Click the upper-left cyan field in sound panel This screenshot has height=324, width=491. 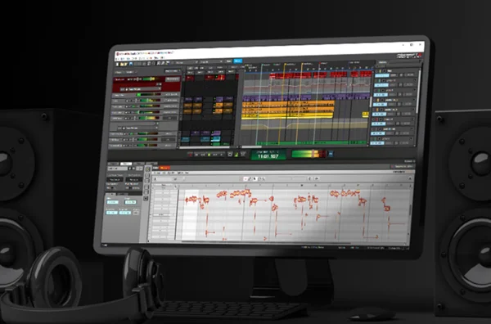pos(112,202)
